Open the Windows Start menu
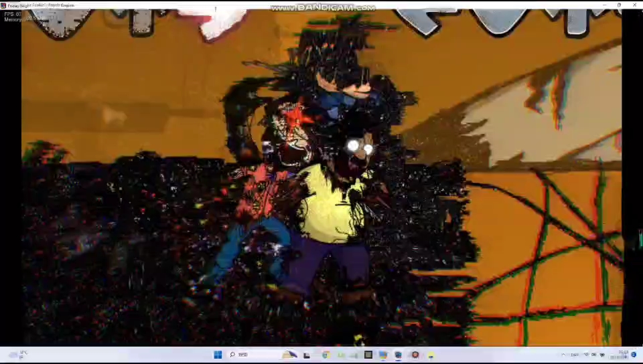Viewport: 643px width, 364px height. tap(218, 355)
